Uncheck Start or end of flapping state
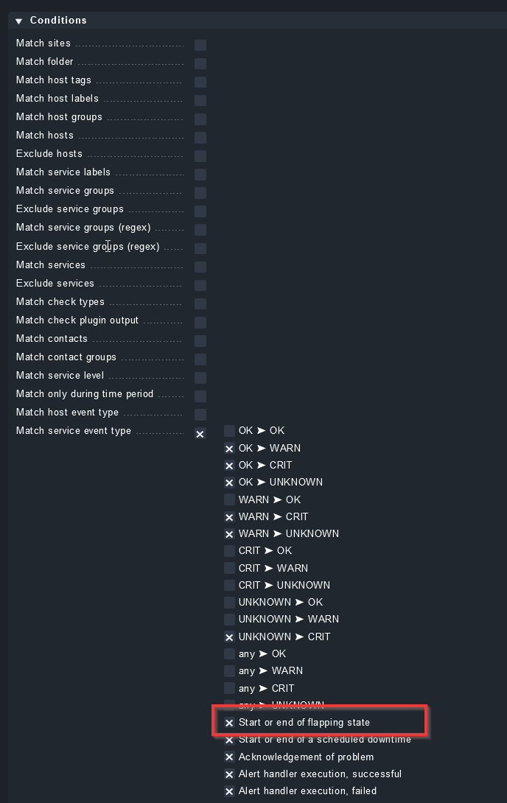Screen dimensions: 507x803 click(x=229, y=723)
